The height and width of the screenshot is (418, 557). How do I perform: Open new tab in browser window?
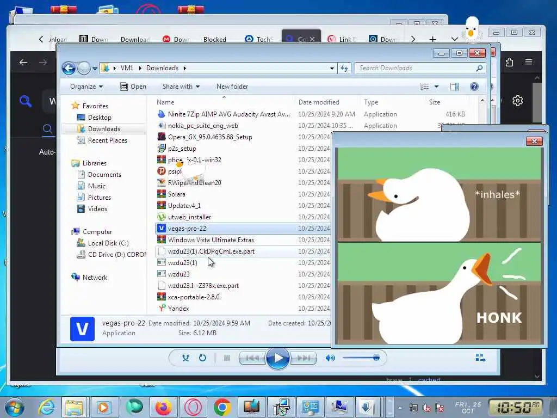point(432,39)
